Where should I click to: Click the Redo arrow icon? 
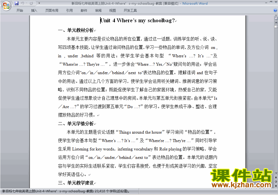point(31,3)
